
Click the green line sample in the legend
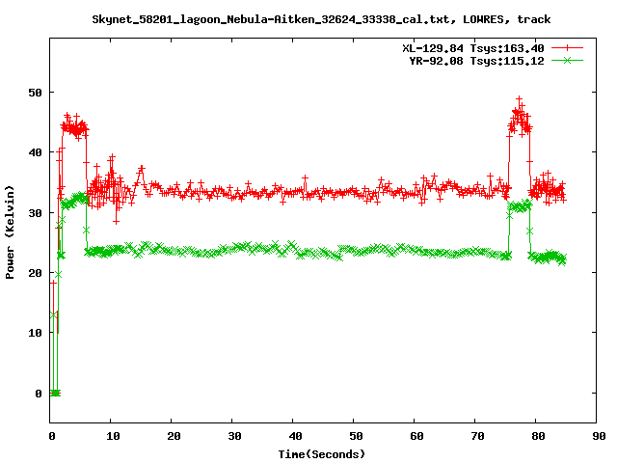click(567, 60)
